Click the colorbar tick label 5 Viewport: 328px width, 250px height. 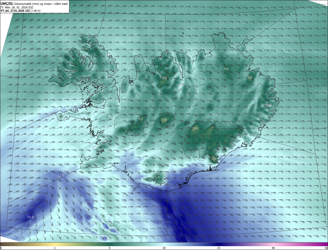point(109,248)
